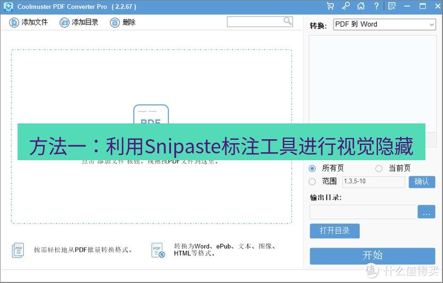Click the search magnifier icon
This screenshot has width=443, height=283.
[287, 21]
